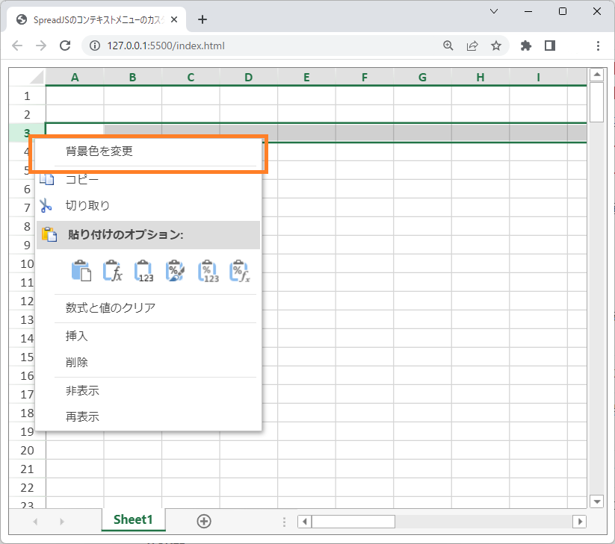This screenshot has height=544, width=615.
Task: Click vertical scrollbar up arrow
Action: pos(596,75)
